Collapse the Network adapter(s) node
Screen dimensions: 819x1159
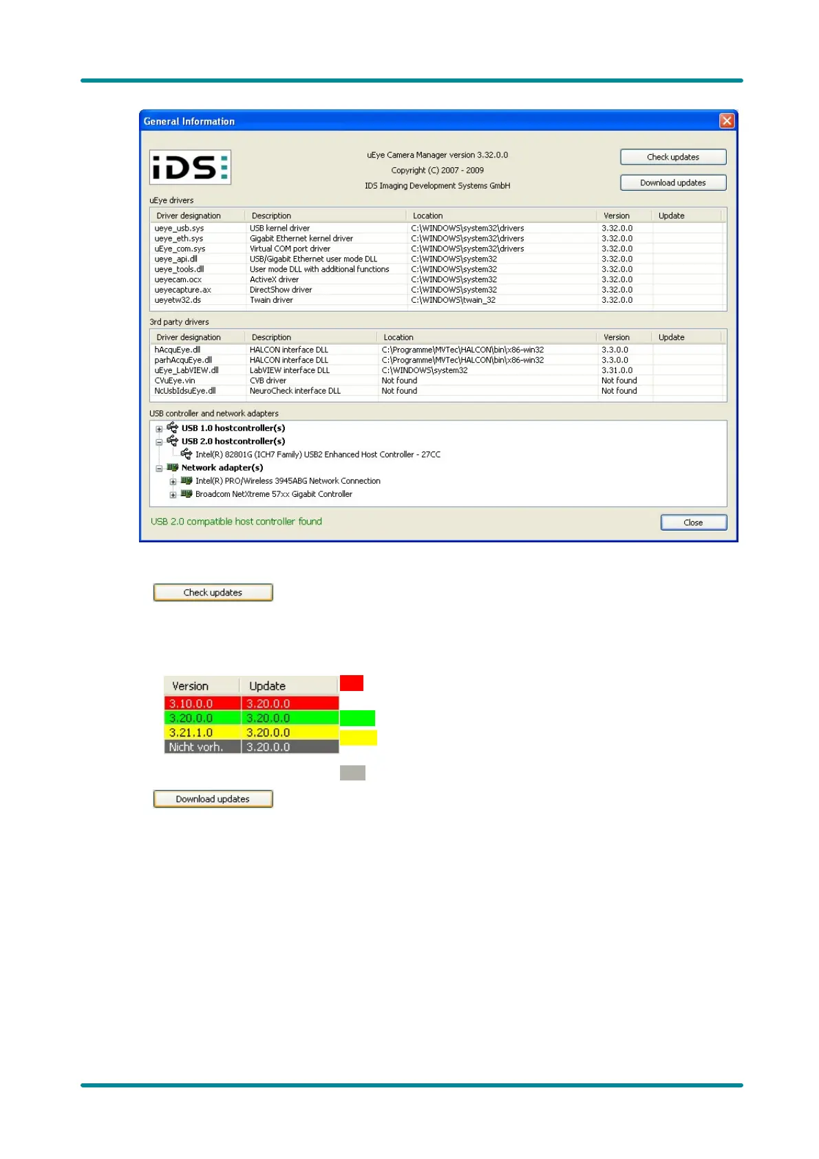pos(159,468)
